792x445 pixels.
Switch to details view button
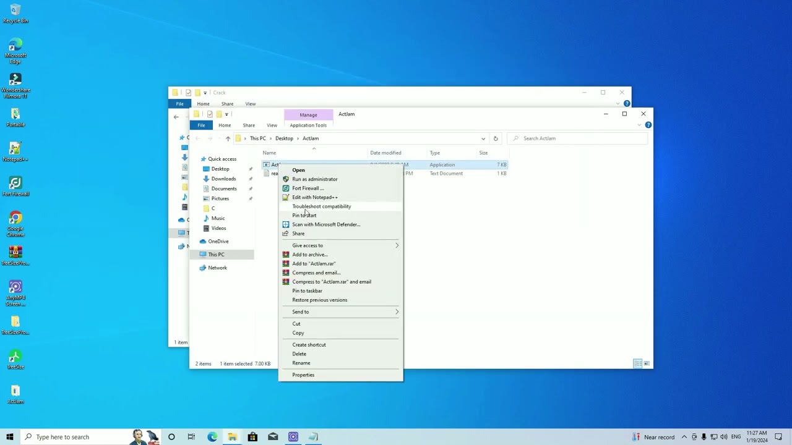tap(637, 363)
